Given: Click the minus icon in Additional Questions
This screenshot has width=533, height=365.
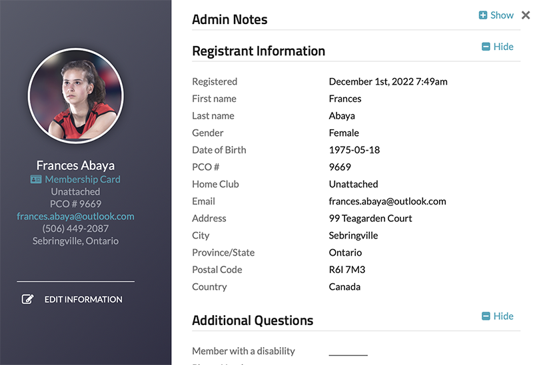Looking at the screenshot, I should tap(486, 316).
